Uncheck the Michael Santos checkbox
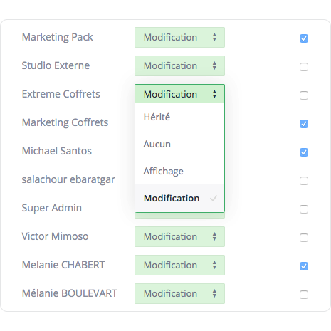331x331 pixels. click(x=304, y=152)
